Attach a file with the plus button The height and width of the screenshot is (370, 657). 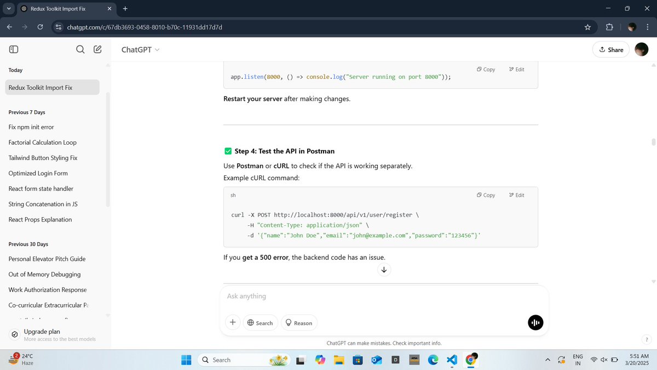[x=233, y=323]
